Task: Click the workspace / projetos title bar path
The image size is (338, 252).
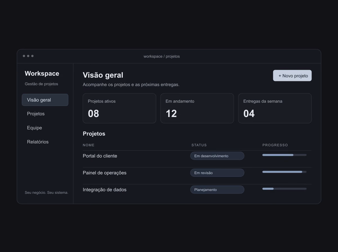Action: pyautogui.click(x=162, y=56)
